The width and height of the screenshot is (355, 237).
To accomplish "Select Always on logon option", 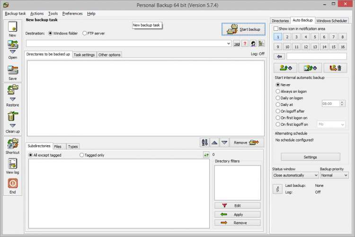I will click(291, 91).
